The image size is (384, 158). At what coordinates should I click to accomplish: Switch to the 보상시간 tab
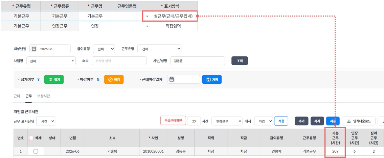click(x=43, y=96)
